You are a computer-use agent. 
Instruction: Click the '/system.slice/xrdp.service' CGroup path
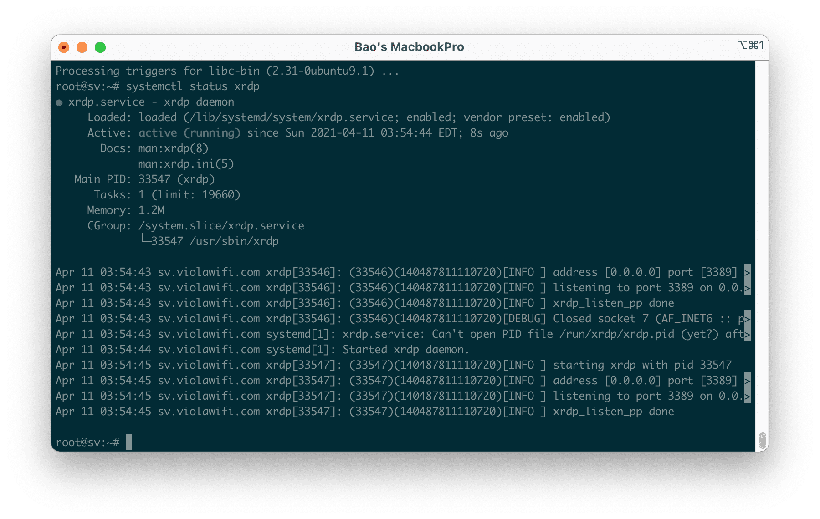pos(221,226)
